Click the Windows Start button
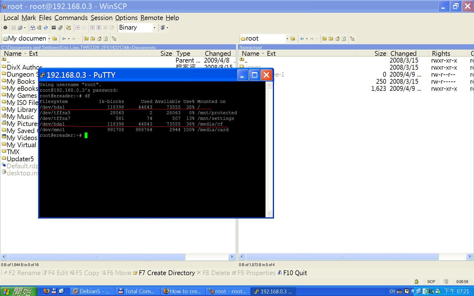 tap(19, 291)
